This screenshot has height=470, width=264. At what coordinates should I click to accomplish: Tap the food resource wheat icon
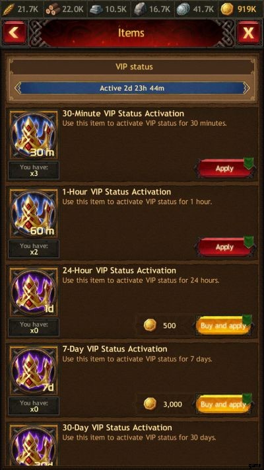[x=8, y=9]
